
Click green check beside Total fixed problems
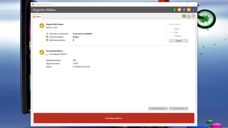pyautogui.click(x=47, y=40)
